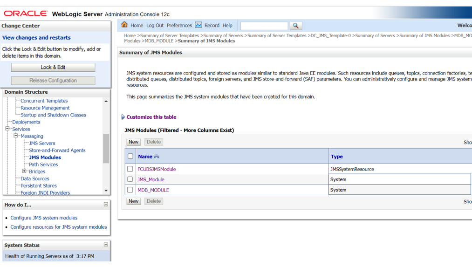This screenshot has width=472, height=267.
Task: Collapse the System Status panel
Action: pos(106,245)
